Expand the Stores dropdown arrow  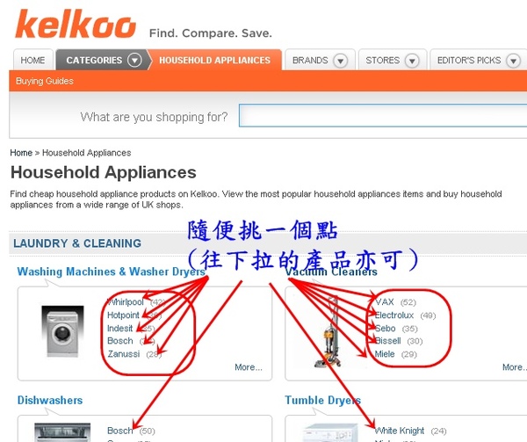click(412, 61)
